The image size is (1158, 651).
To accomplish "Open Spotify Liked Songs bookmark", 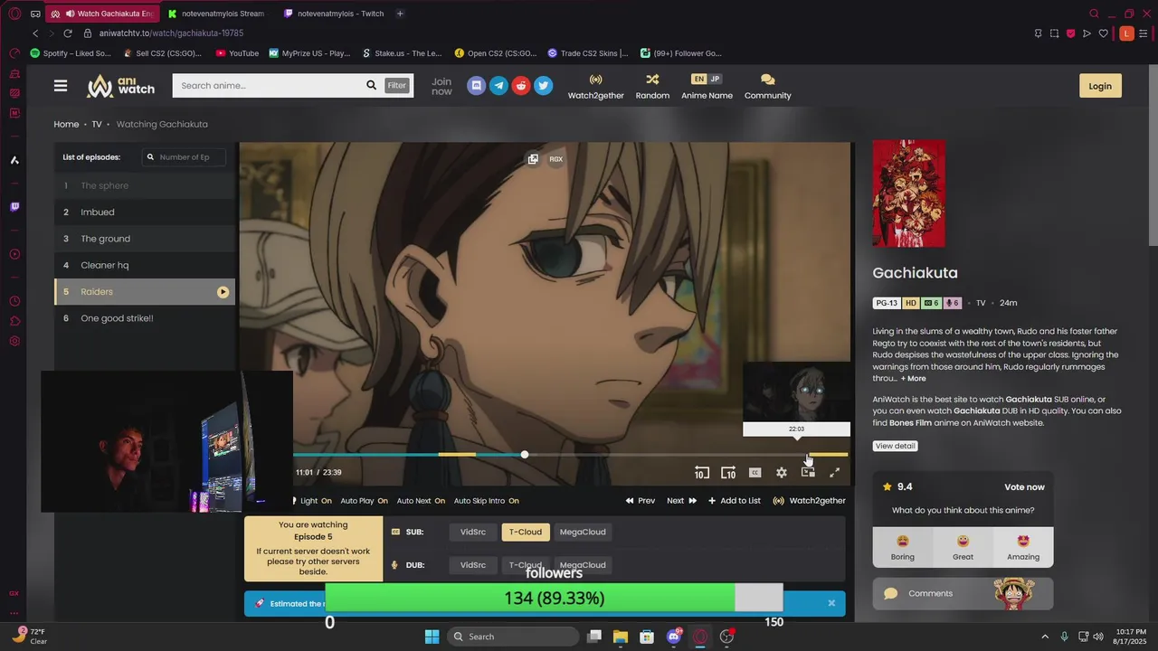I will pyautogui.click(x=71, y=53).
